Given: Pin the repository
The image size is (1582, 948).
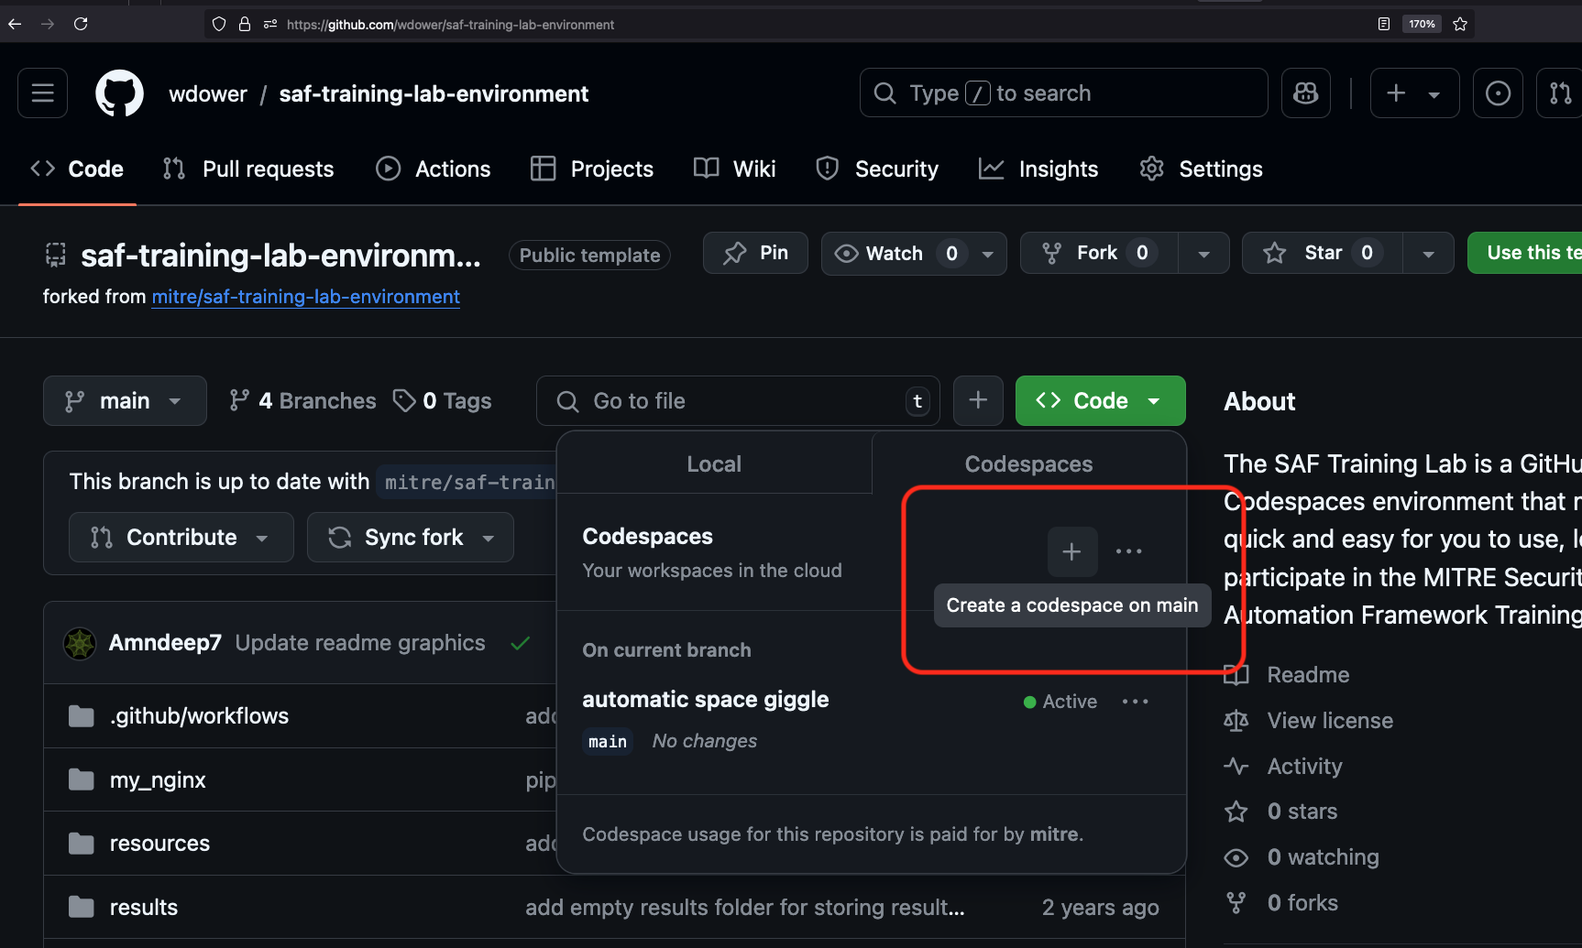Looking at the screenshot, I should tap(755, 253).
